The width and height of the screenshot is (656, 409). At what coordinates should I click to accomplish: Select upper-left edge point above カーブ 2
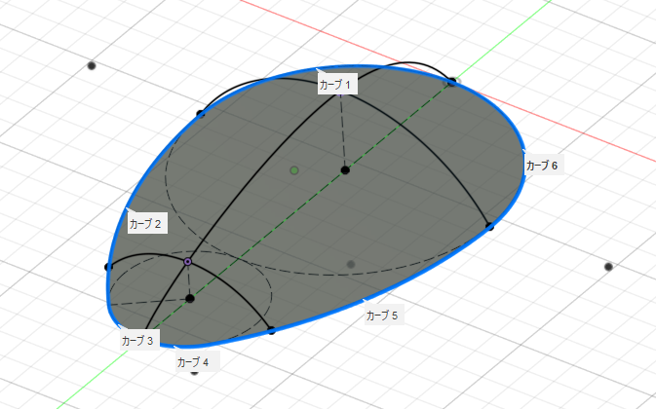201,114
